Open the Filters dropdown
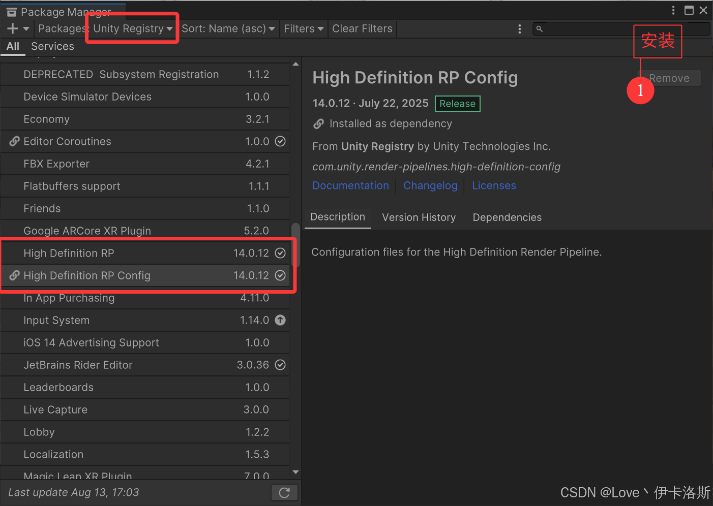713x506 pixels. pyautogui.click(x=304, y=29)
